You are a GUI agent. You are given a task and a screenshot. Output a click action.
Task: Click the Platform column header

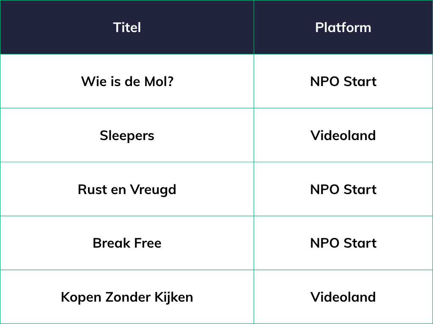pos(343,27)
